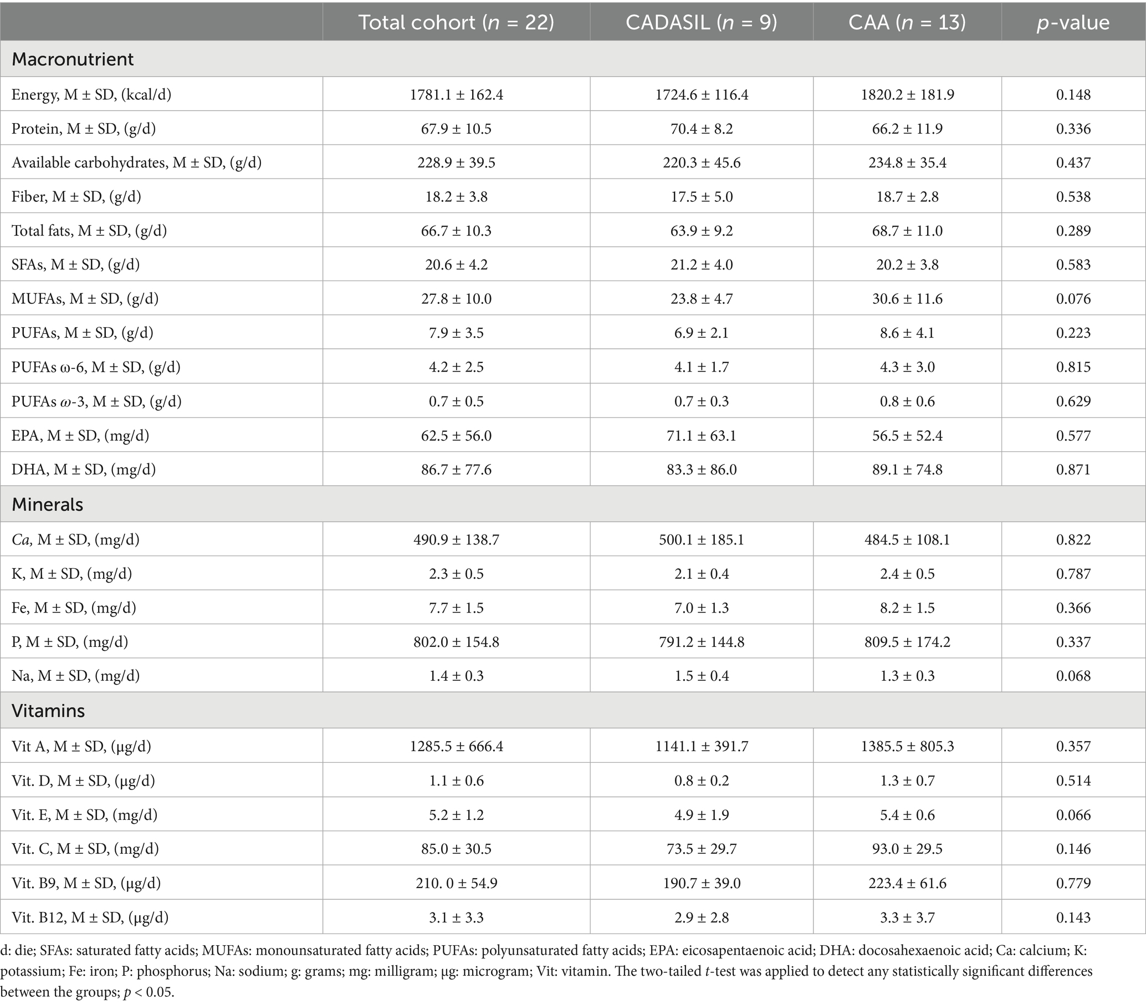
Task: Click the Available carbohydrates row label
Action: tap(137, 162)
